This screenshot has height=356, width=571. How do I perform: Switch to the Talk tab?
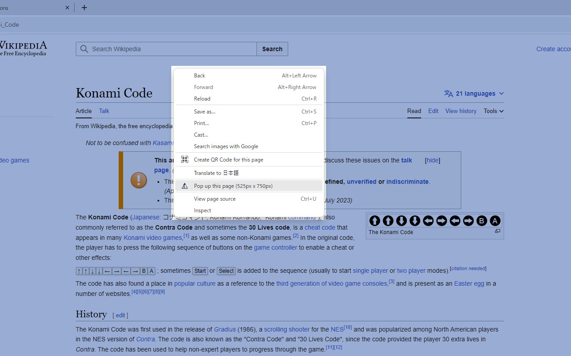pyautogui.click(x=104, y=111)
